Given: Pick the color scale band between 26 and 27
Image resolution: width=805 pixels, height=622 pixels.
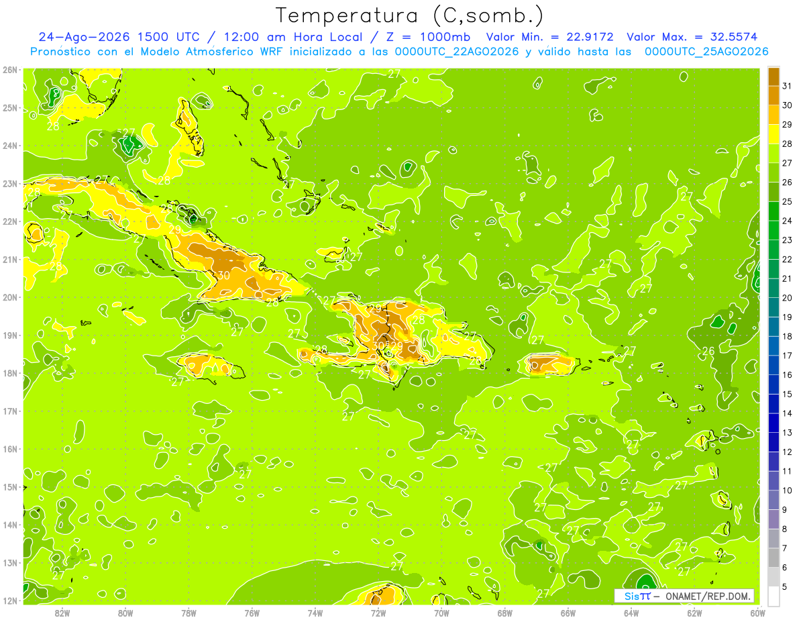Looking at the screenshot, I should pyautogui.click(x=773, y=172).
